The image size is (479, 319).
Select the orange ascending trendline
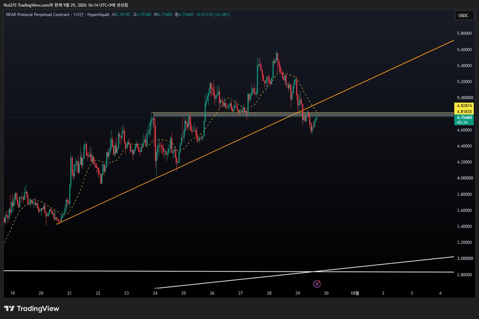point(255,132)
